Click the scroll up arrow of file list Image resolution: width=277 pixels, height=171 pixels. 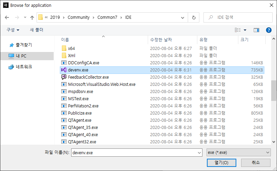coord(274,39)
